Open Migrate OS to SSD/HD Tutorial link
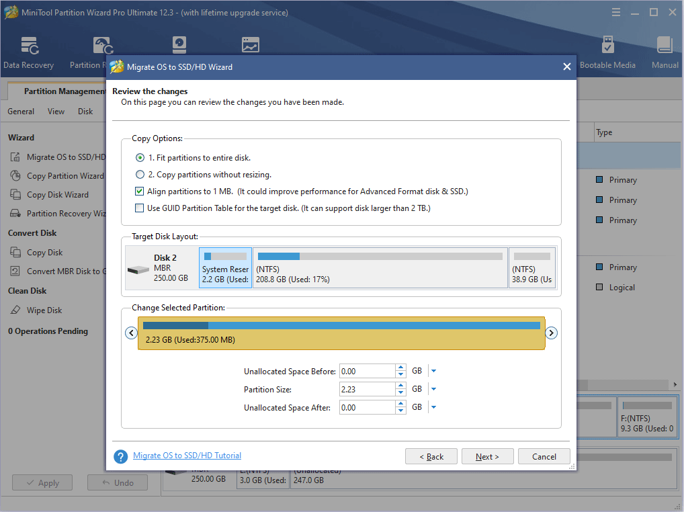 [x=187, y=456]
